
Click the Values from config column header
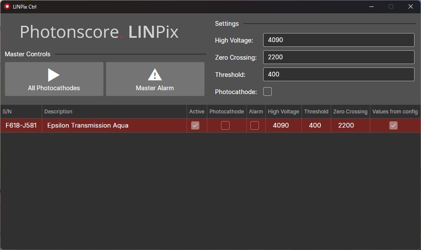395,112
